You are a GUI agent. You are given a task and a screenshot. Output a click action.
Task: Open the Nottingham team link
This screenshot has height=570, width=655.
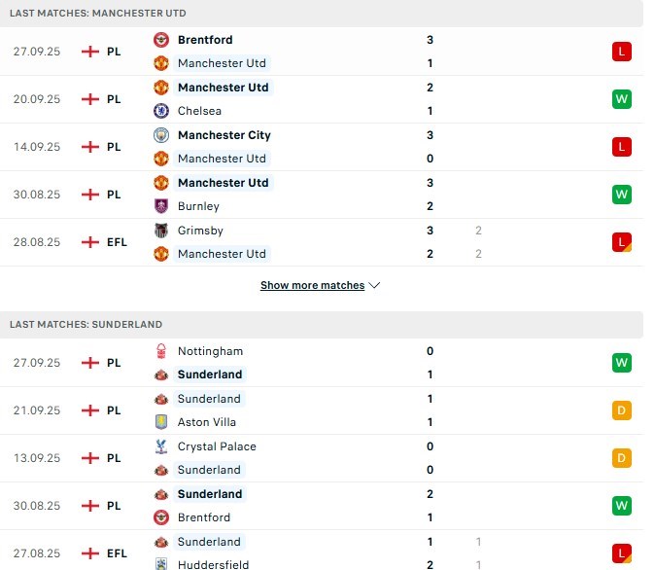[x=210, y=351]
